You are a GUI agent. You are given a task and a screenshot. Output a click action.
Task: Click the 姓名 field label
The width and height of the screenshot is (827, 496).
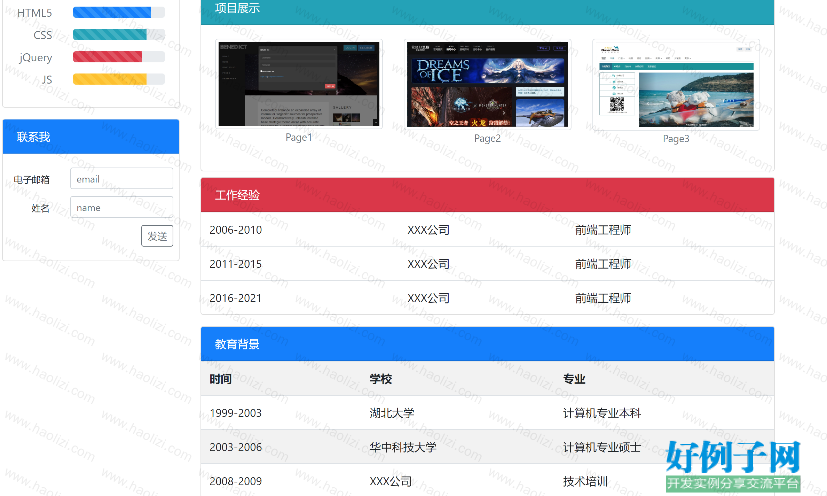[40, 208]
